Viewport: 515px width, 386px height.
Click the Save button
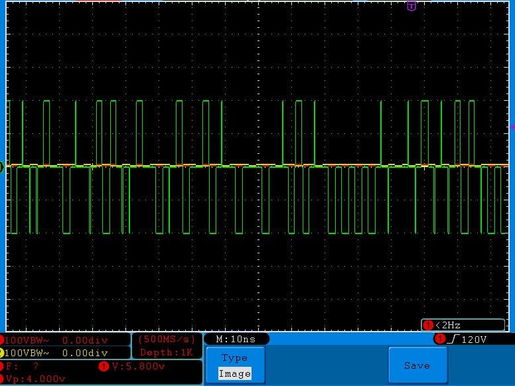[x=417, y=365]
